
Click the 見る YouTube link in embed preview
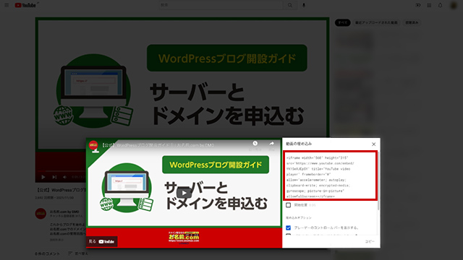102,241
